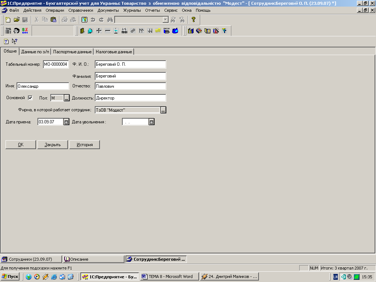Click the blue piggy bank icon
376x282 pixels.
tap(175, 31)
